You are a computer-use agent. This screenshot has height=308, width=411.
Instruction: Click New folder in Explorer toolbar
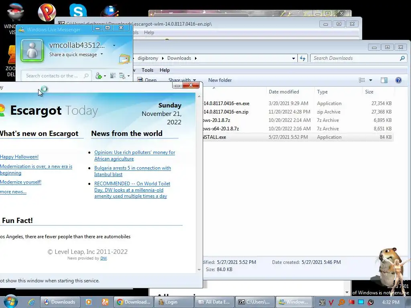[220, 80]
